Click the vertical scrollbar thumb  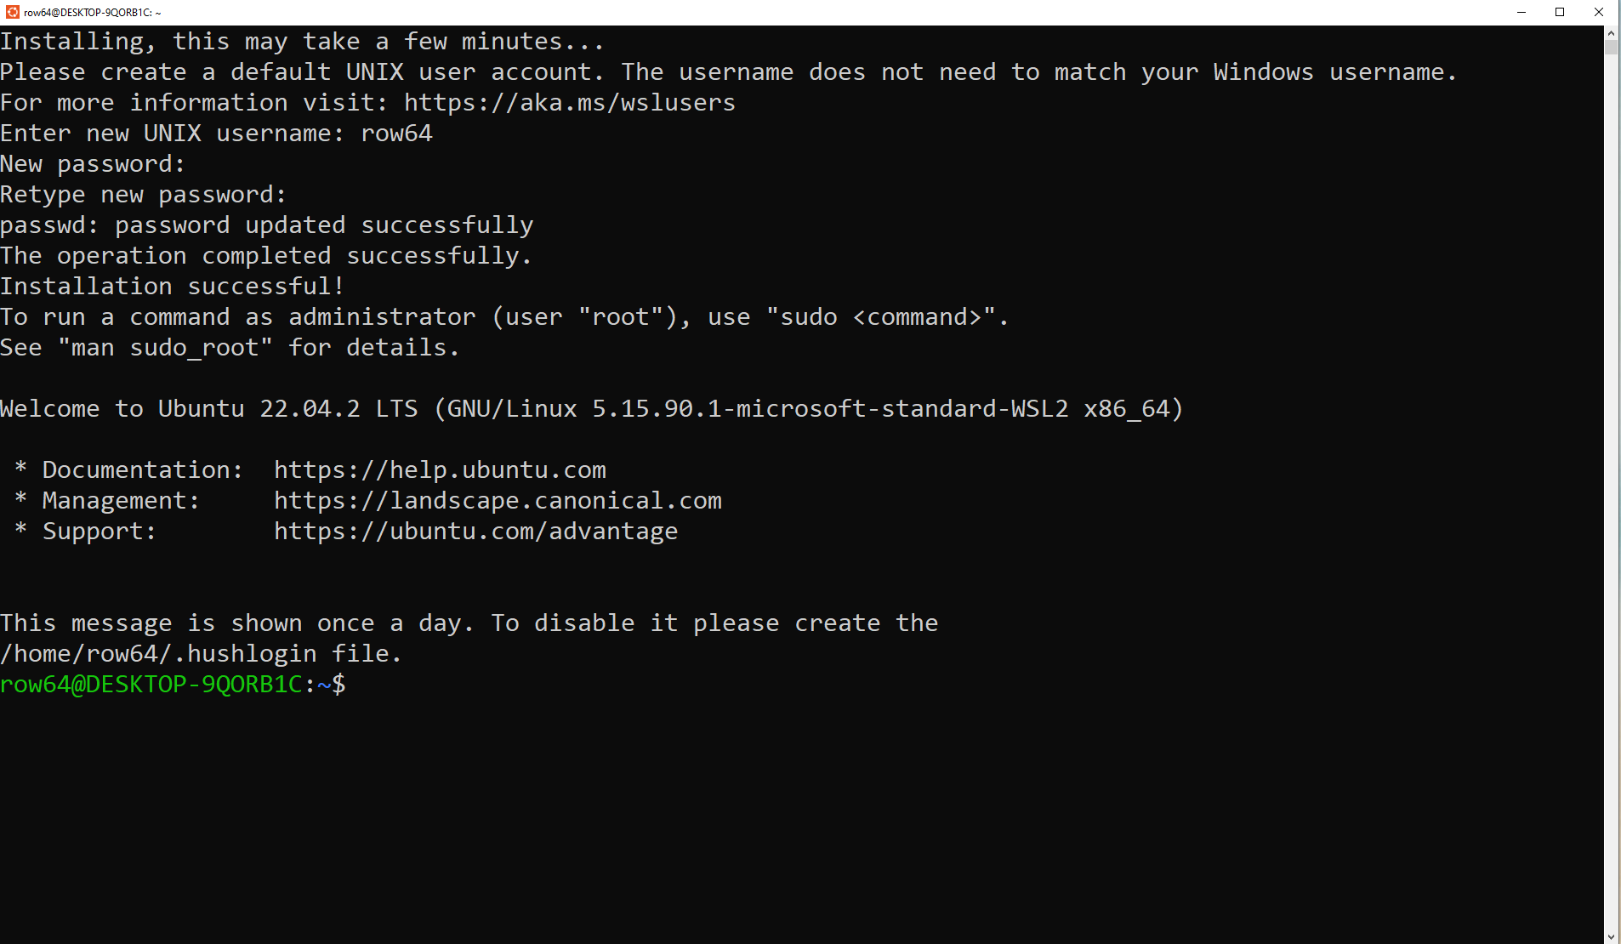[x=1611, y=47]
